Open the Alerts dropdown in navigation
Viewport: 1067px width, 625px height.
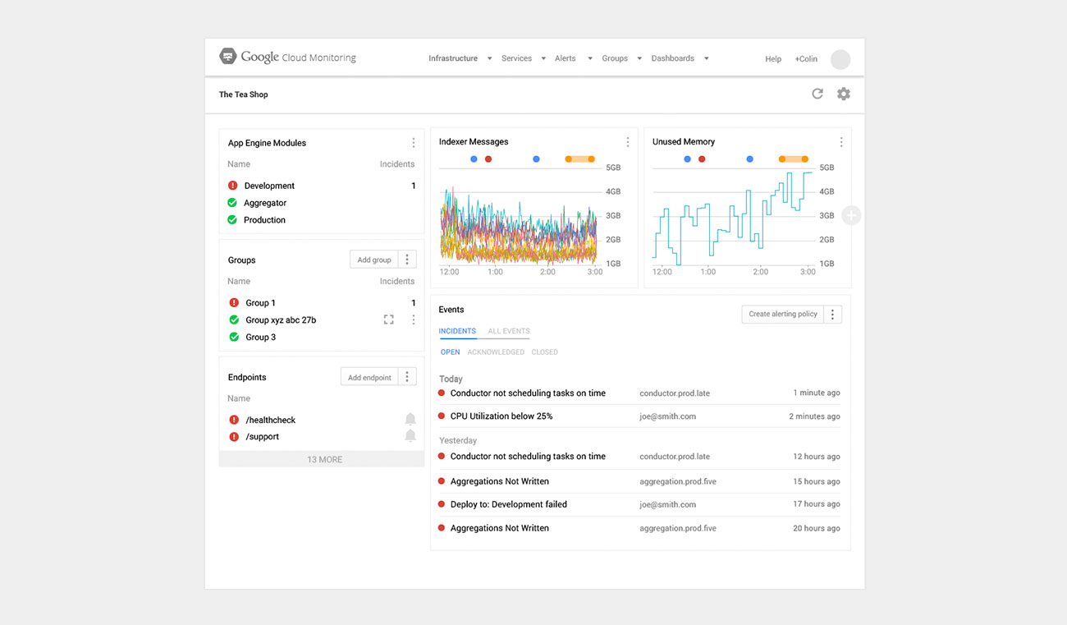click(573, 58)
